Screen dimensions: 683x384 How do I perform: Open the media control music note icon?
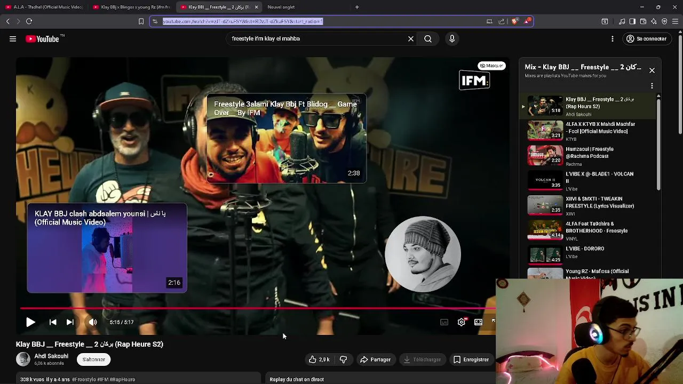(622, 21)
